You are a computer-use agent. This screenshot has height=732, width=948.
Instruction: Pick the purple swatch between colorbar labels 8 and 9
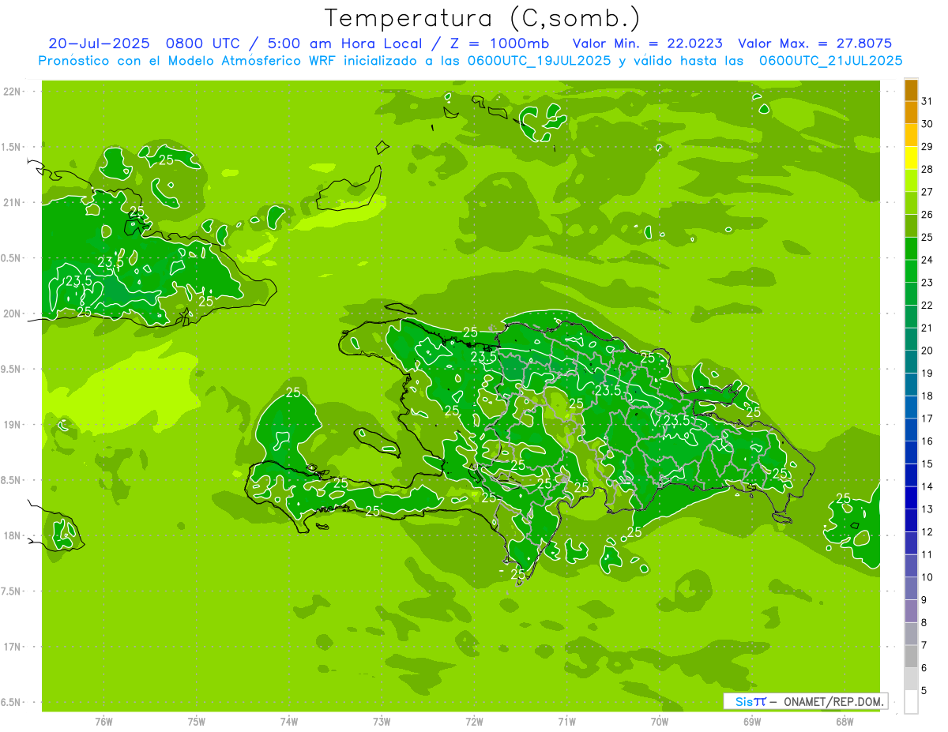[911, 611]
